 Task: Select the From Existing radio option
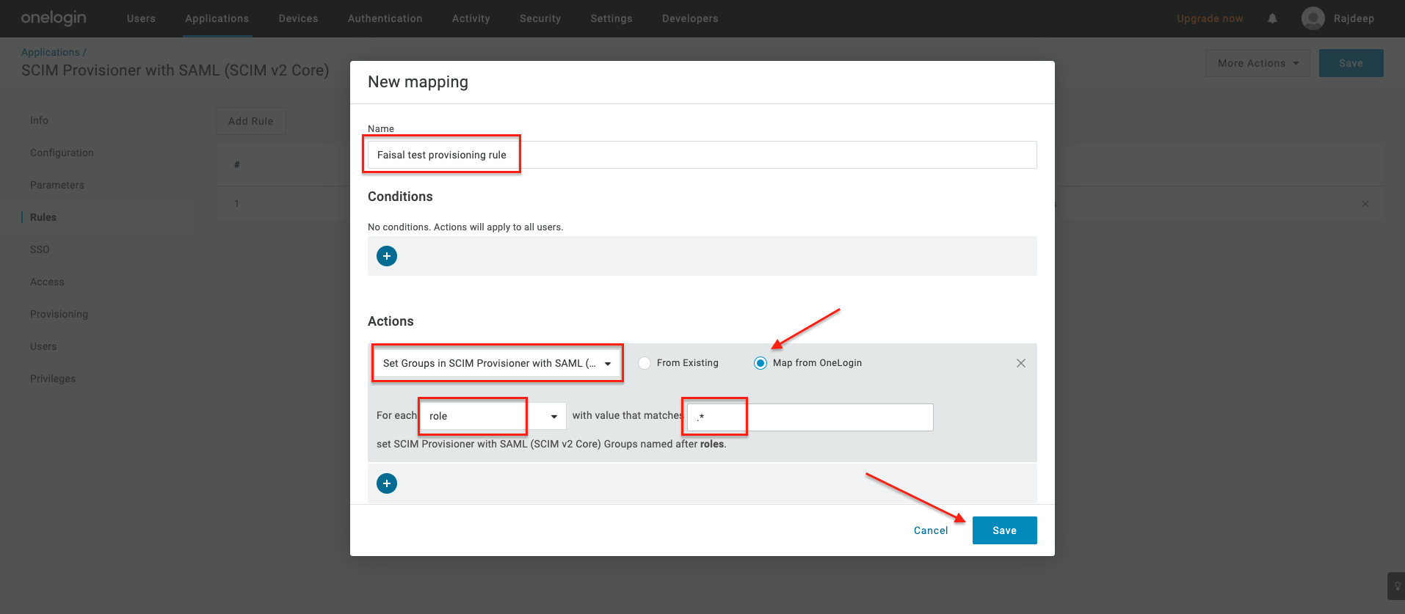pyautogui.click(x=645, y=363)
